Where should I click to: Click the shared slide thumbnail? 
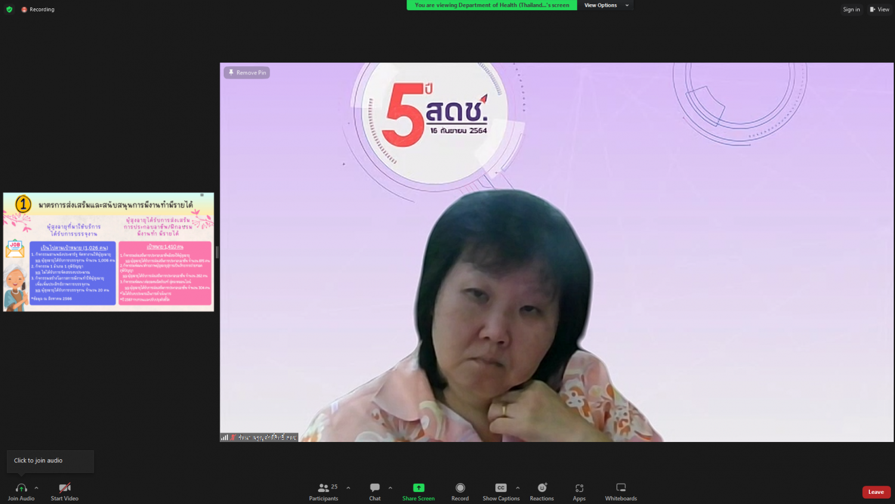click(109, 252)
